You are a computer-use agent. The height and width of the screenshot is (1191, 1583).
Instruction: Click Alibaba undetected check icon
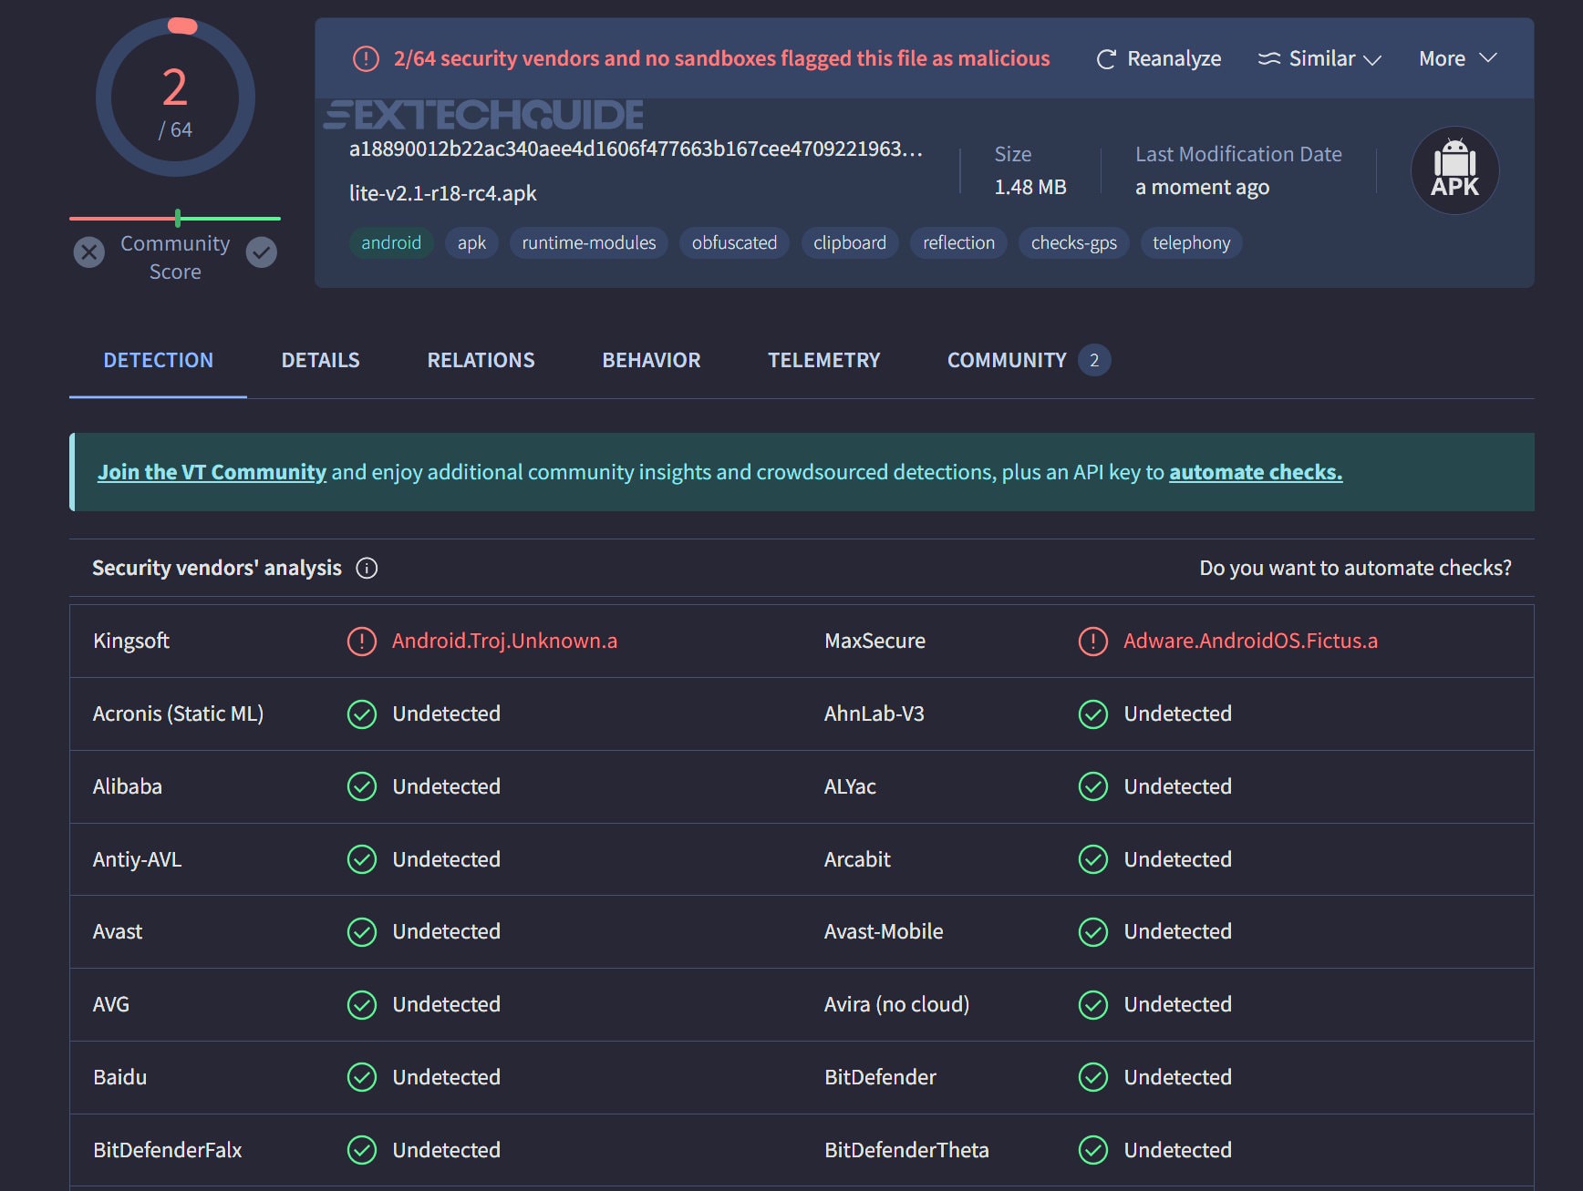tap(362, 786)
